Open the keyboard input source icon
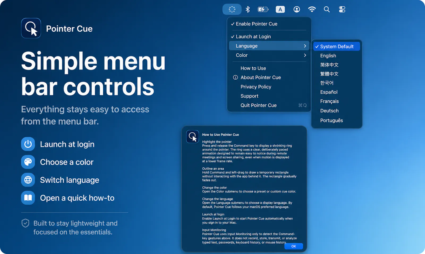Image resolution: width=425 pixels, height=254 pixels. click(x=280, y=9)
